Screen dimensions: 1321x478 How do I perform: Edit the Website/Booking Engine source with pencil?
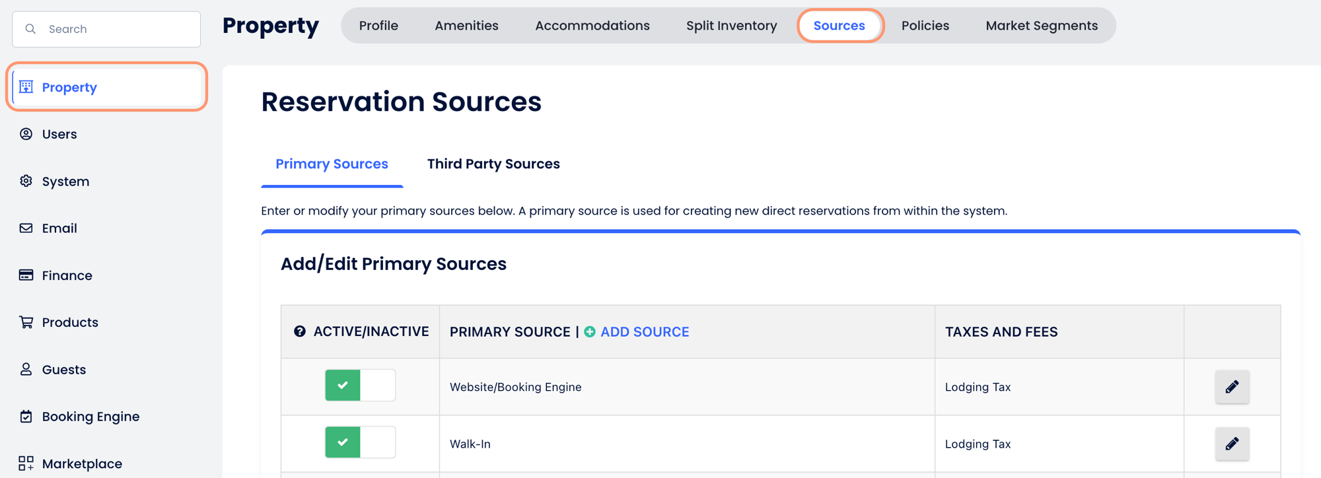point(1232,387)
